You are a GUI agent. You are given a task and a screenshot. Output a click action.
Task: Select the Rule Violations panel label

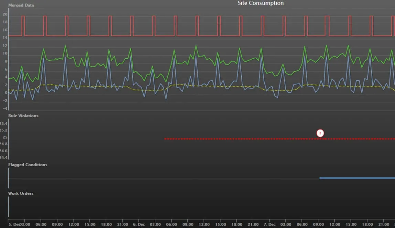point(23,116)
